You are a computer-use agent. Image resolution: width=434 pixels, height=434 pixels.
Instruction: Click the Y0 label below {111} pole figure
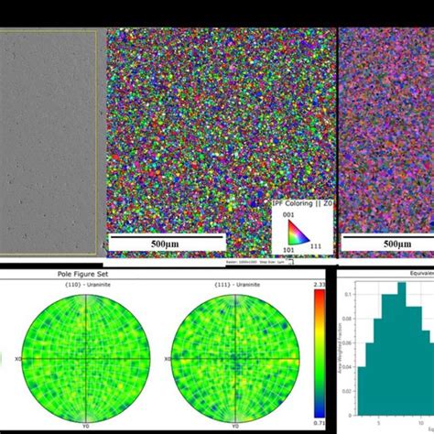point(235,426)
